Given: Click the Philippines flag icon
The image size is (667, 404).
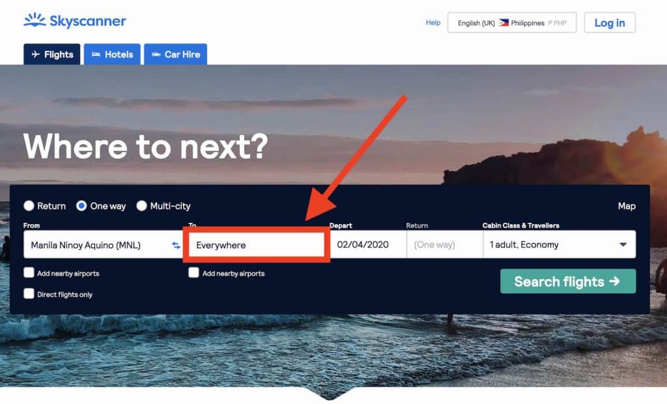Looking at the screenshot, I should pos(504,23).
